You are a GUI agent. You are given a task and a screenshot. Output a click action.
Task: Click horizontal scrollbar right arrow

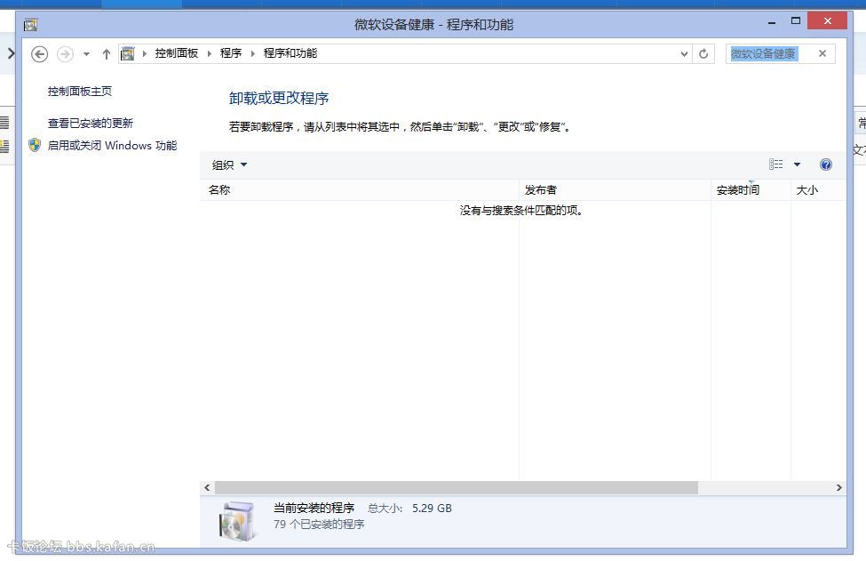(839, 487)
